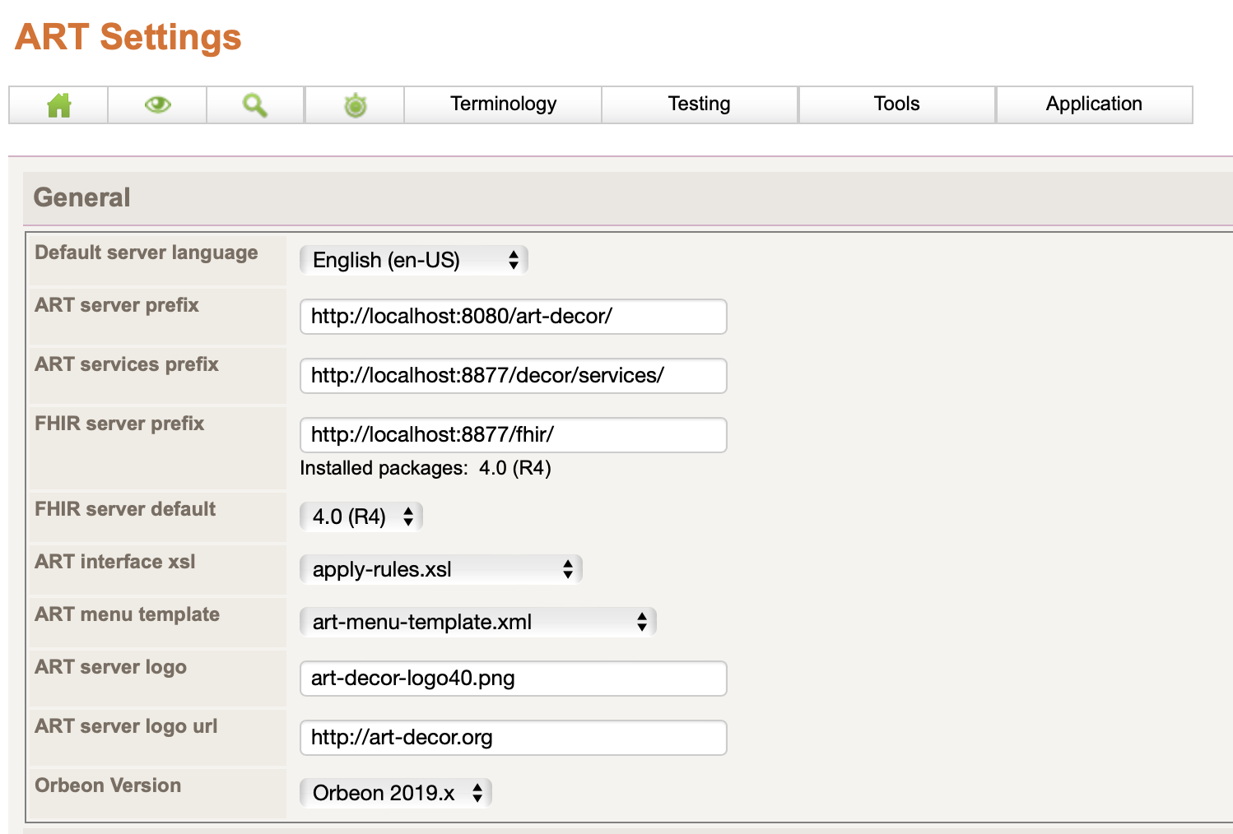Open the Terminology menu
This screenshot has height=834, width=1233.
coord(503,104)
